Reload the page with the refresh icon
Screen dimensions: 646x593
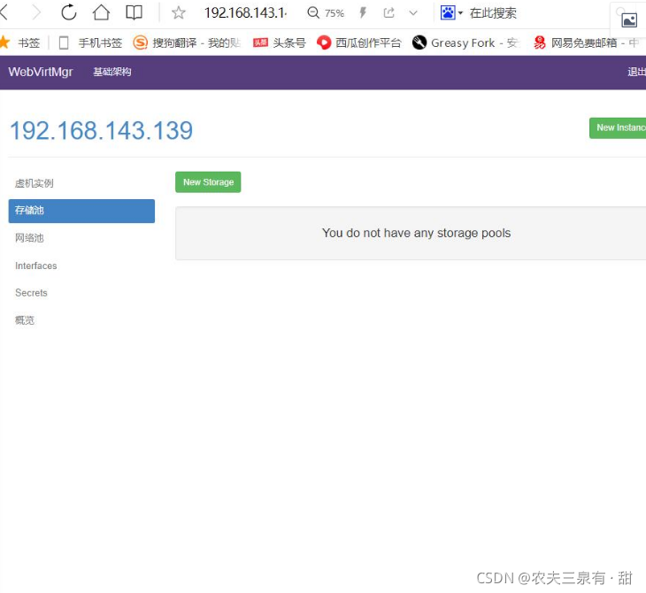pyautogui.click(x=69, y=12)
